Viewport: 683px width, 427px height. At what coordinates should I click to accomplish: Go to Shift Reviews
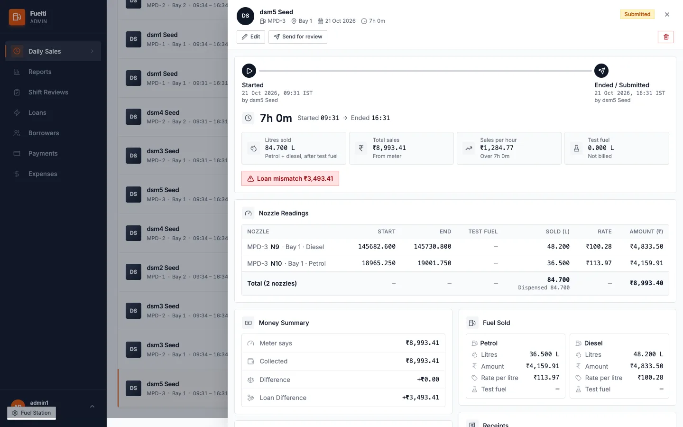[x=53, y=93]
